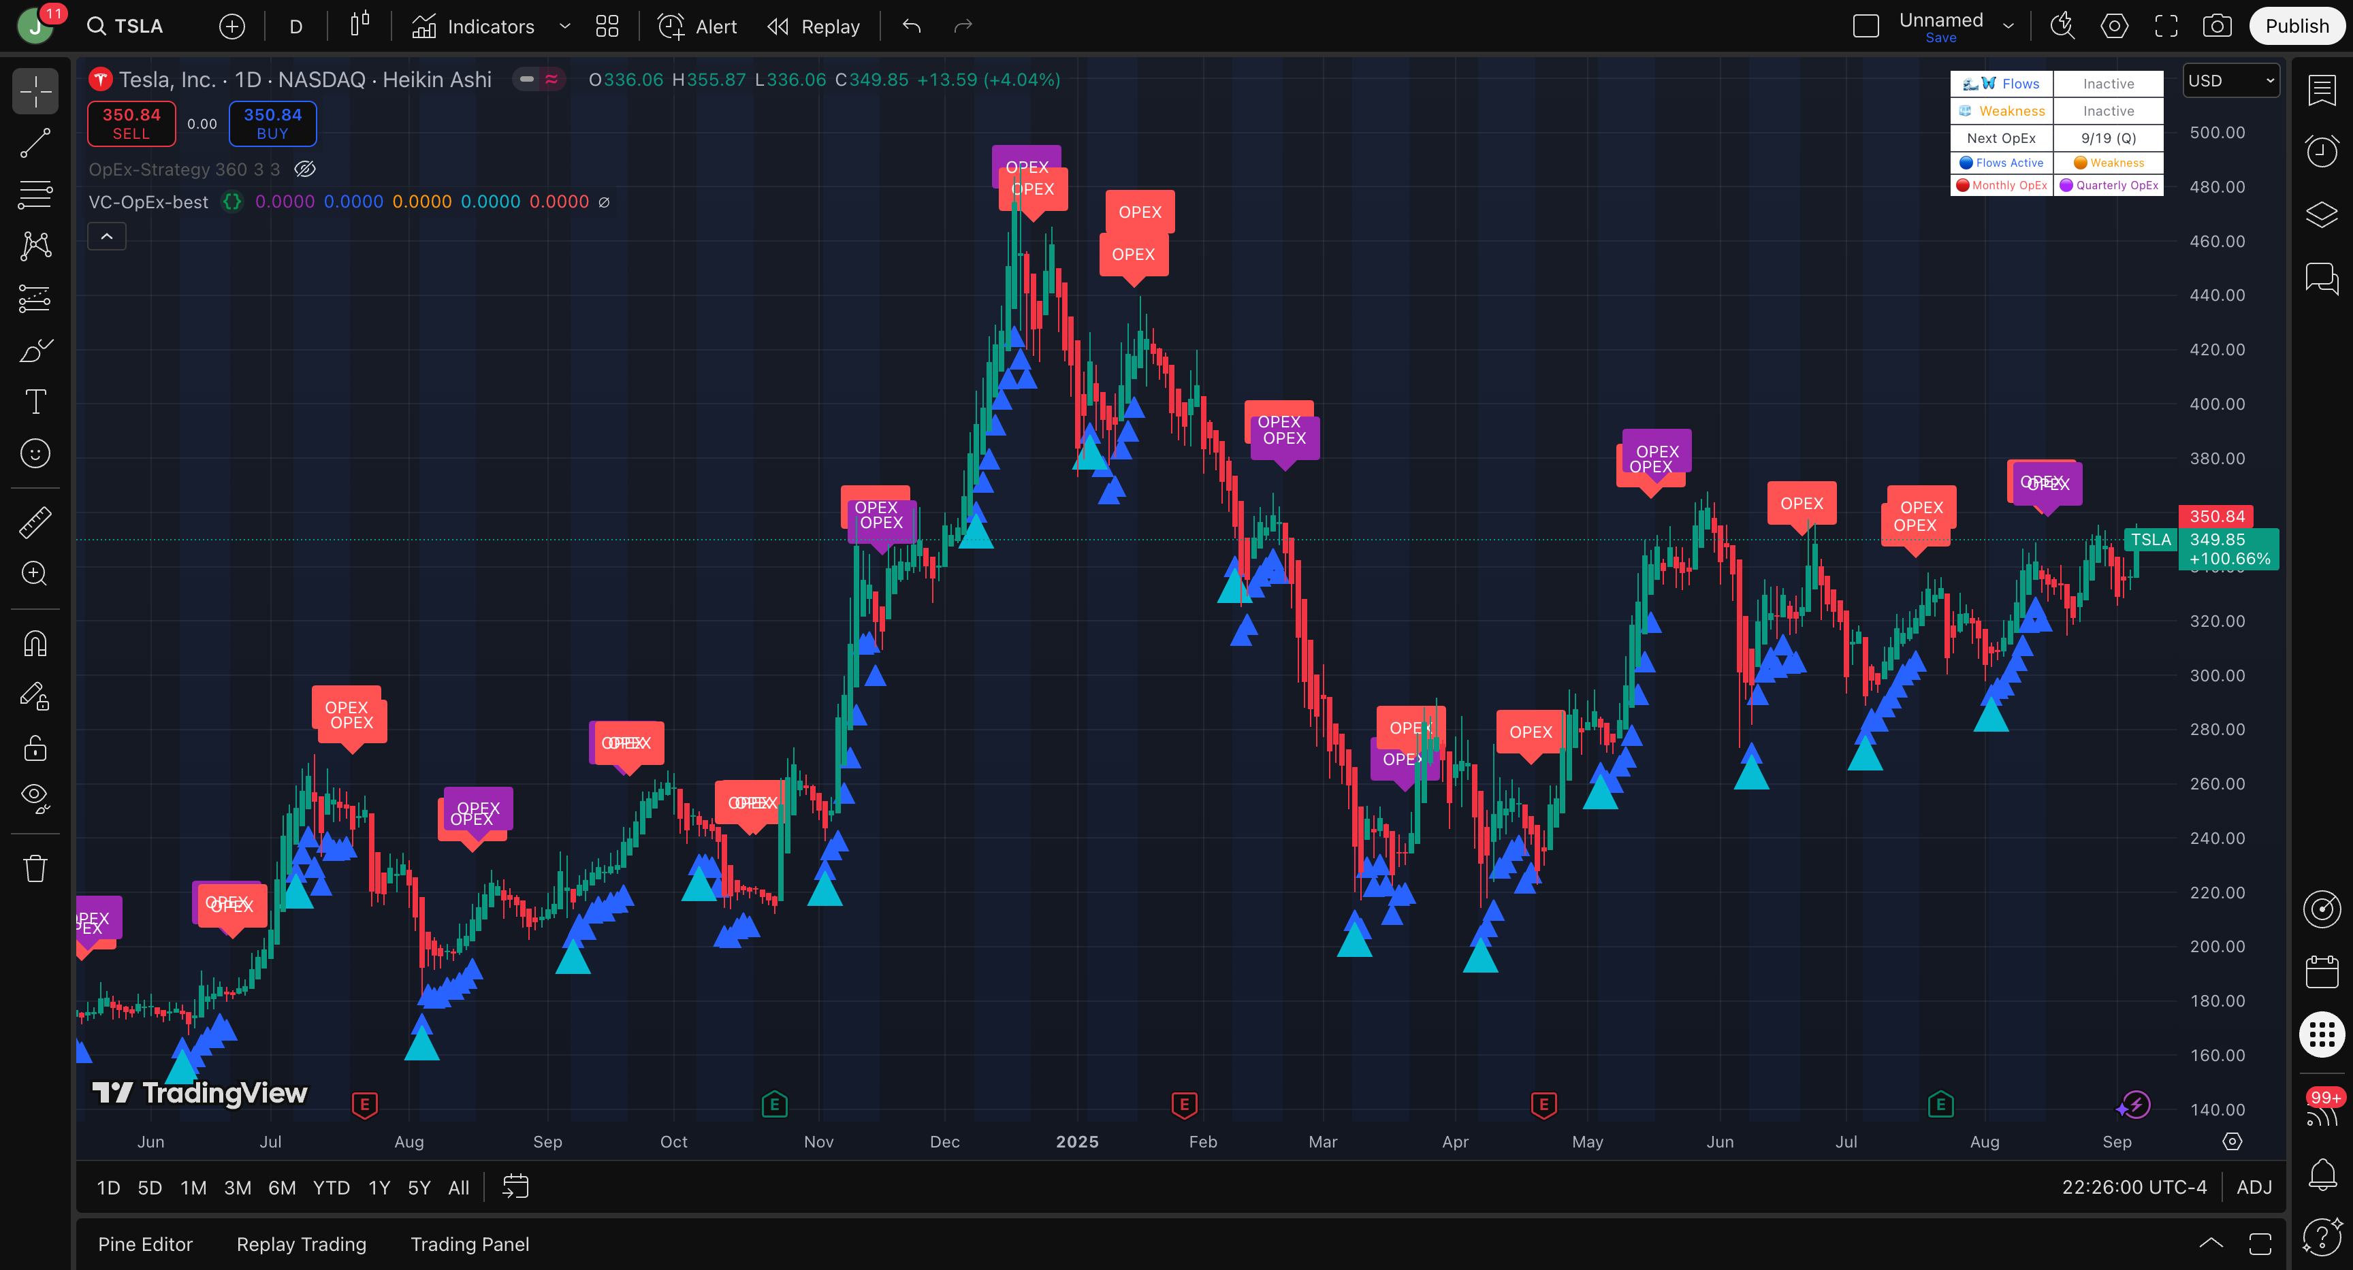Toggle ADJ adjusted data
Viewport: 2353px width, 1270px height.
2254,1188
